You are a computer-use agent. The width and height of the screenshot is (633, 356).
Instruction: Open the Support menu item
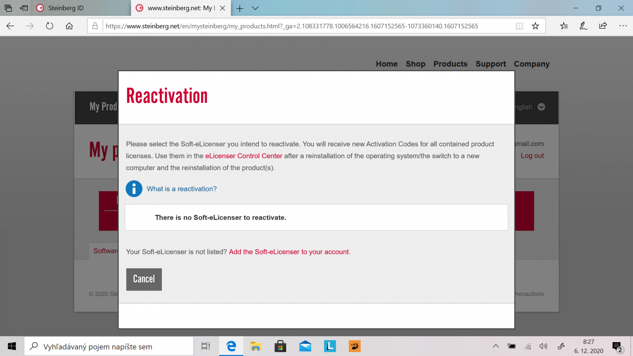490,64
